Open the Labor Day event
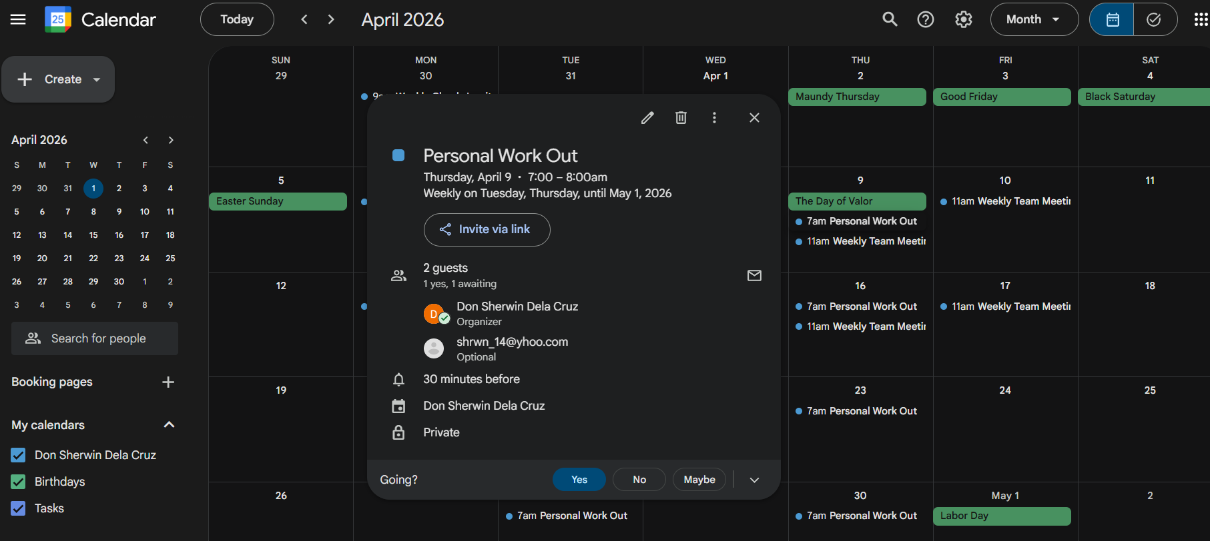1210x541 pixels. pyautogui.click(x=1002, y=516)
